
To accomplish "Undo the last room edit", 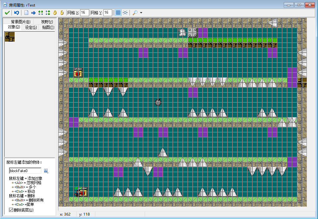I will (x=16, y=13).
